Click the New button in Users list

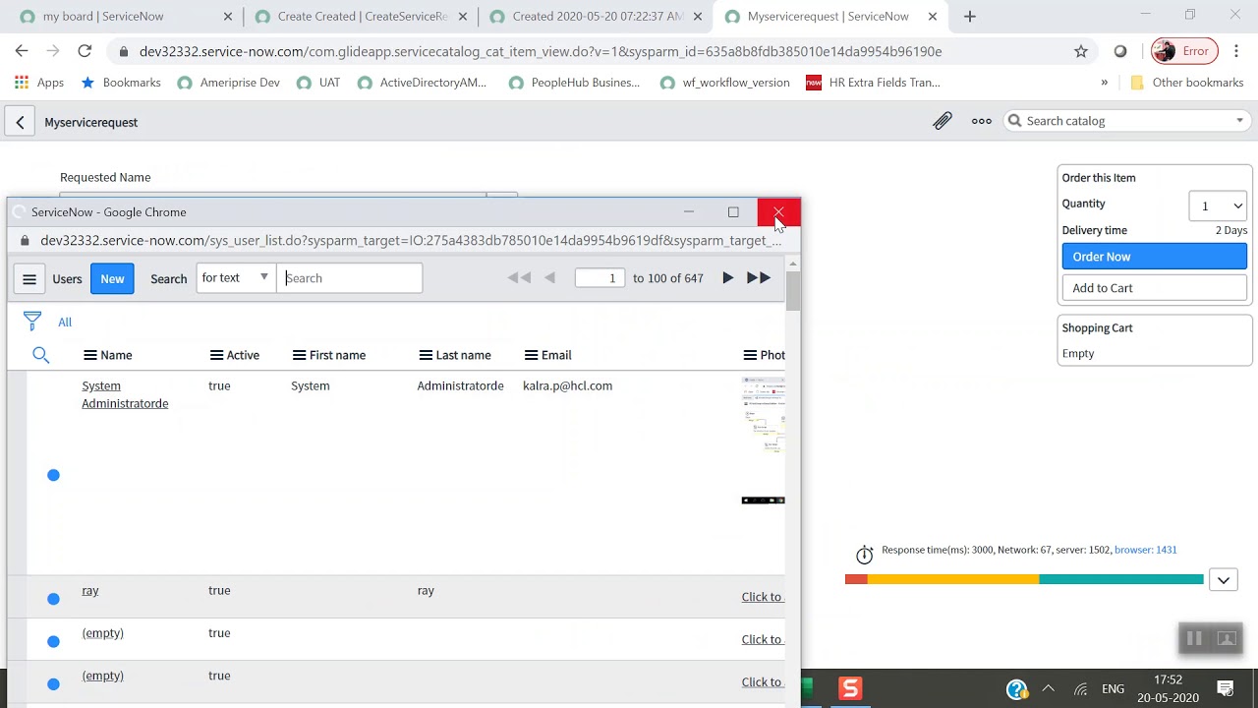click(x=112, y=278)
